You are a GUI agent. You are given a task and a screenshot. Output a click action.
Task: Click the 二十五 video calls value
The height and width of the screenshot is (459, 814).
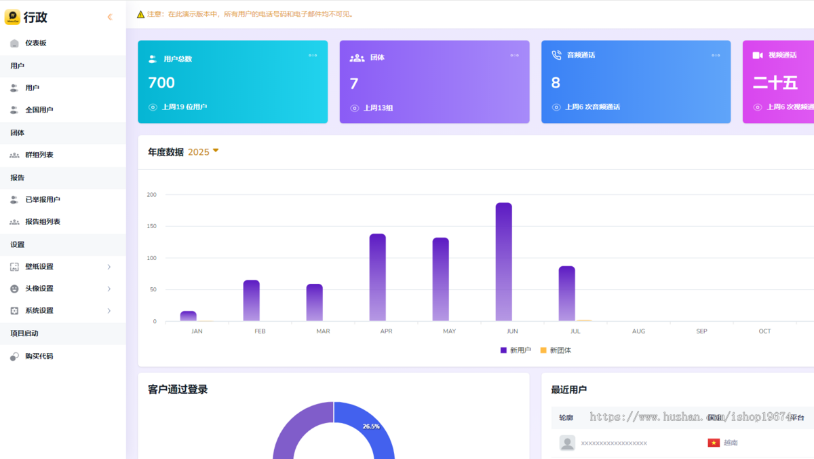pyautogui.click(x=775, y=83)
